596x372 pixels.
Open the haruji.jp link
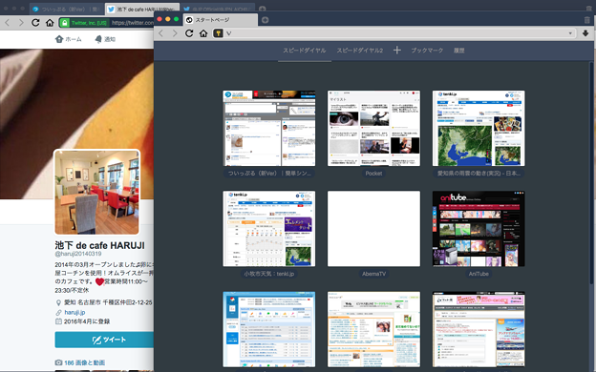(74, 313)
